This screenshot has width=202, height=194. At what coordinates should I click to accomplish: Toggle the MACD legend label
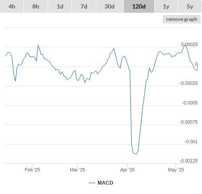coord(105,183)
